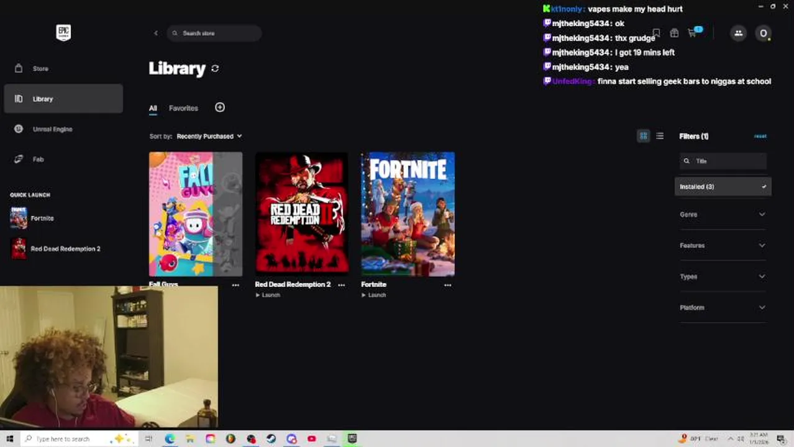Click the Library heading text

[177, 68]
